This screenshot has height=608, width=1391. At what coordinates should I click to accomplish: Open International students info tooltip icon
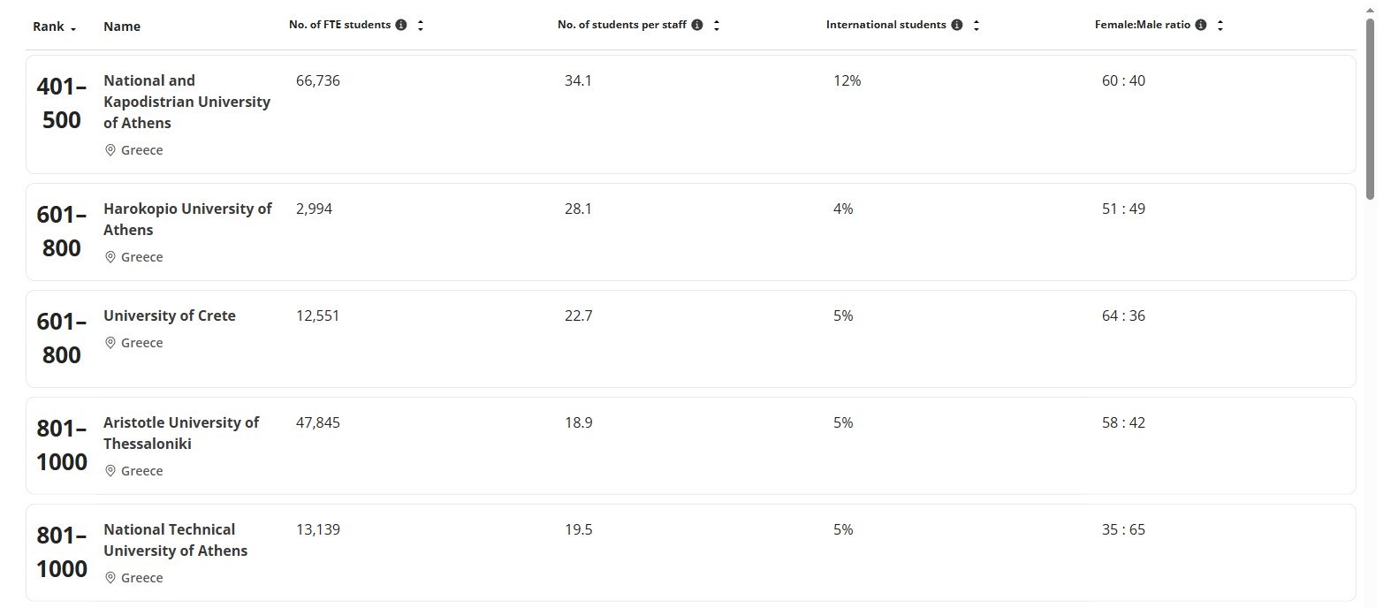click(957, 26)
